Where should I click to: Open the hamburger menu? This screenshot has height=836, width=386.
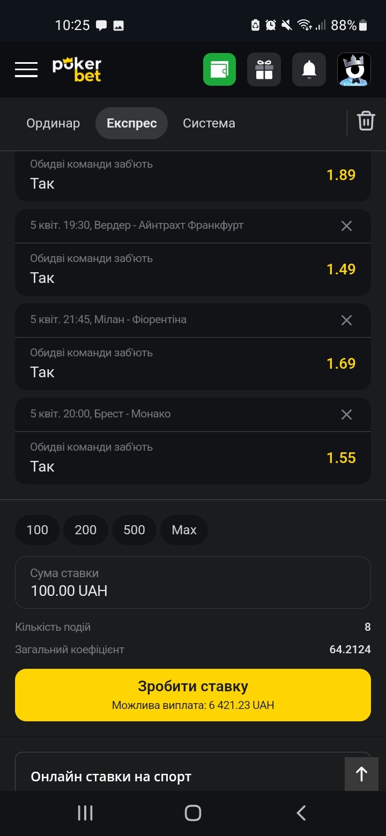26,70
